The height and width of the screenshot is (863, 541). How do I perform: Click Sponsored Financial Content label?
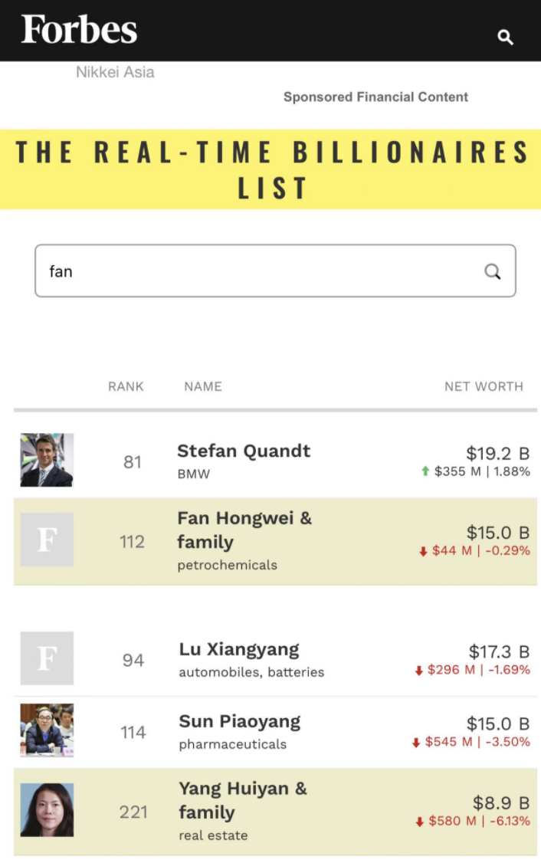(375, 97)
